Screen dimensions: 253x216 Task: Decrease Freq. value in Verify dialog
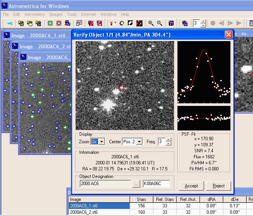click(x=168, y=143)
